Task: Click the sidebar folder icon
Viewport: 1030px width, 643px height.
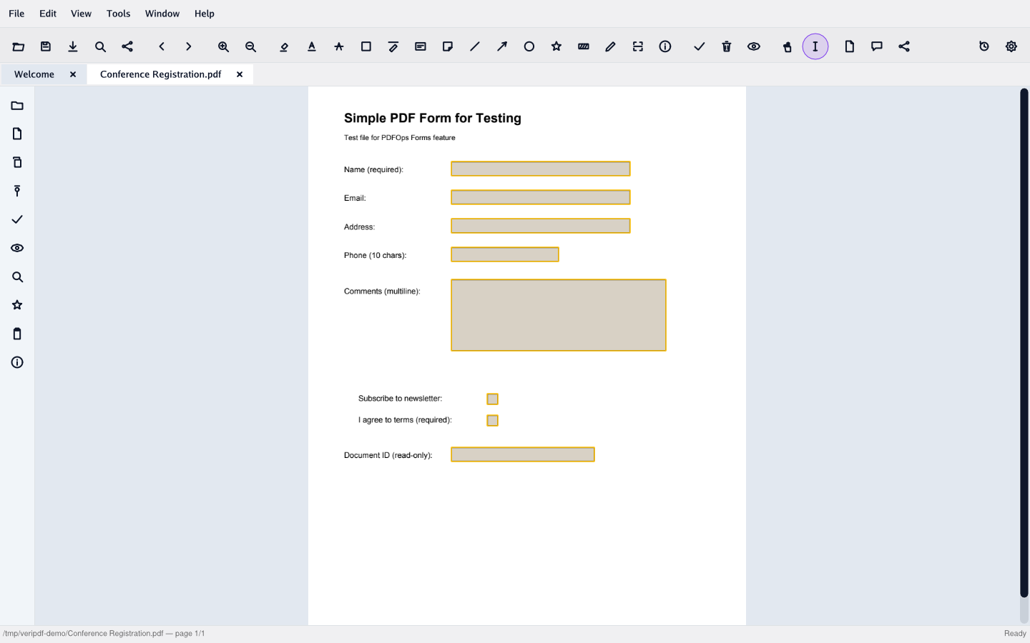Action: click(17, 105)
